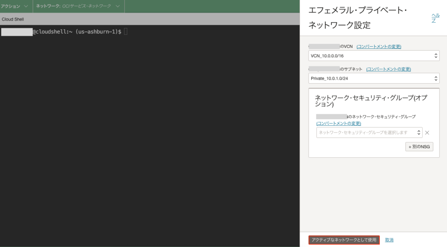The width and height of the screenshot is (447, 247).
Task: Focus the cloudshell terminal prompt cursor
Action: click(x=126, y=32)
